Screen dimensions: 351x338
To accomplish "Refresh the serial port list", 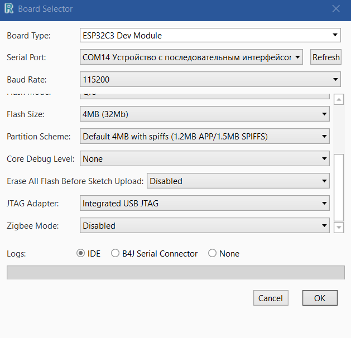I will (x=326, y=57).
